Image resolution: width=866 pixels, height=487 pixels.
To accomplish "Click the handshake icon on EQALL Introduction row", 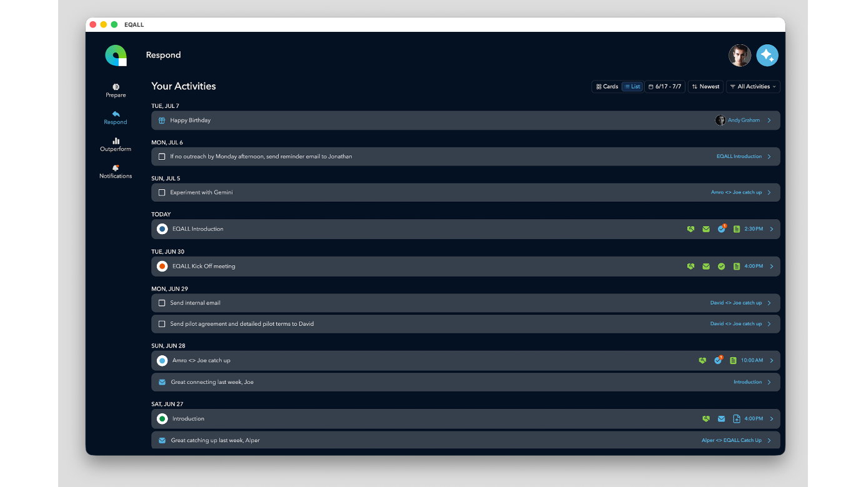I will pos(690,229).
